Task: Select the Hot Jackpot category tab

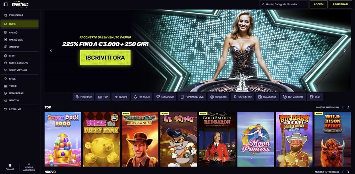Action: (x=293, y=97)
